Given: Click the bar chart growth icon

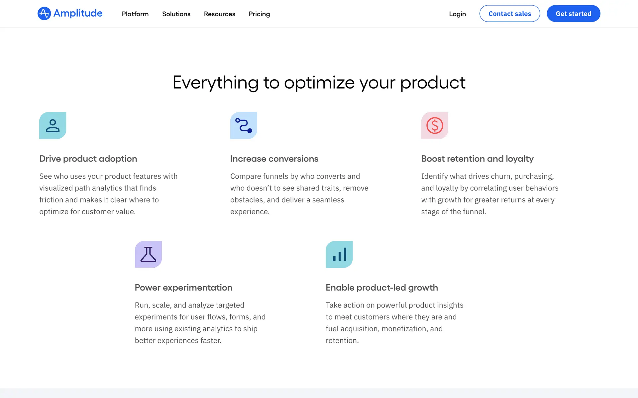Looking at the screenshot, I should pos(339,254).
